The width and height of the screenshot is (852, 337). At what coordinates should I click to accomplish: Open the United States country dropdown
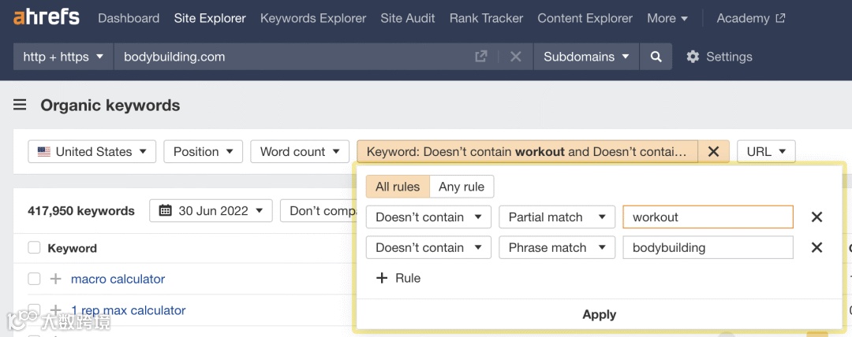92,151
